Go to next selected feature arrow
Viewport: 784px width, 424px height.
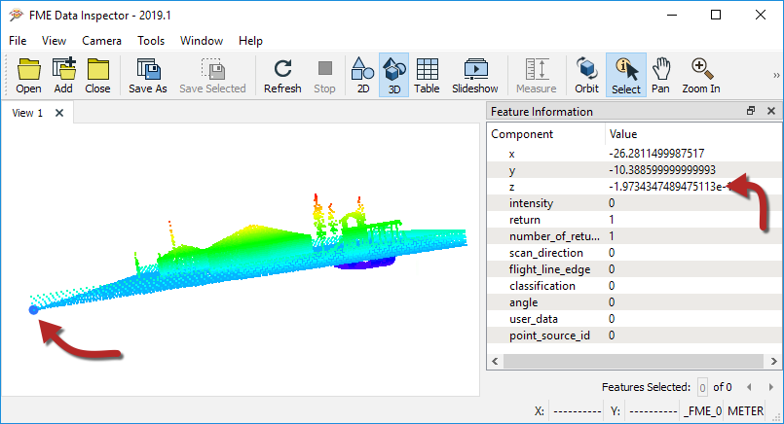[770, 387]
